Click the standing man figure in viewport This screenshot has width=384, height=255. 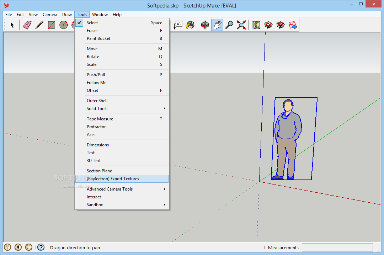pos(288,139)
